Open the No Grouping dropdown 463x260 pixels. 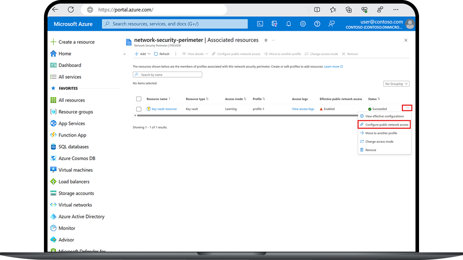tap(396, 84)
